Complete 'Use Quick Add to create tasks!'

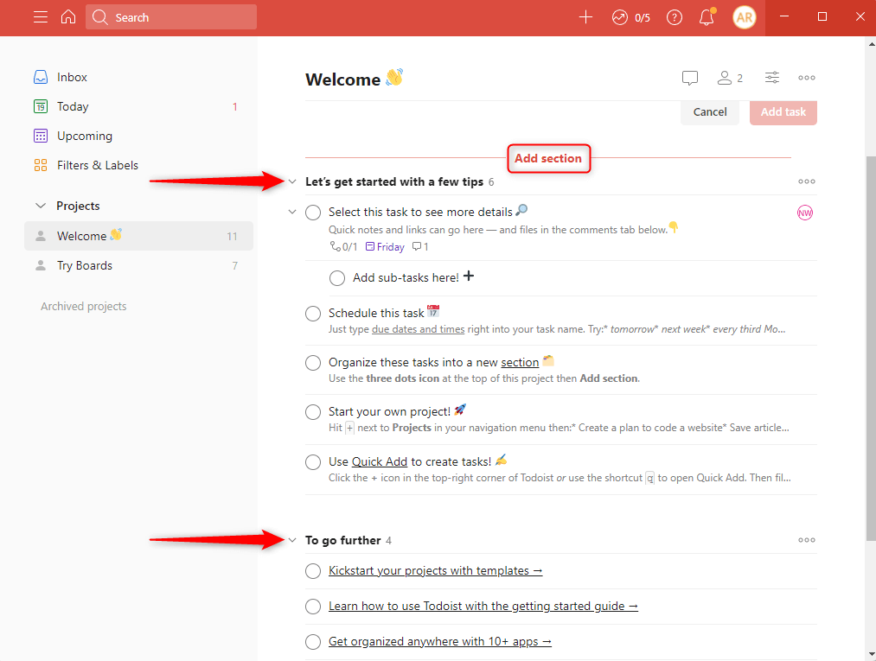pyautogui.click(x=313, y=462)
